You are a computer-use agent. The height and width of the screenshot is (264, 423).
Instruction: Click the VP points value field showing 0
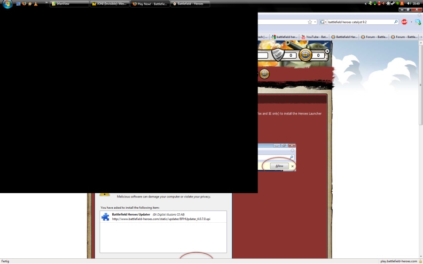click(x=290, y=55)
